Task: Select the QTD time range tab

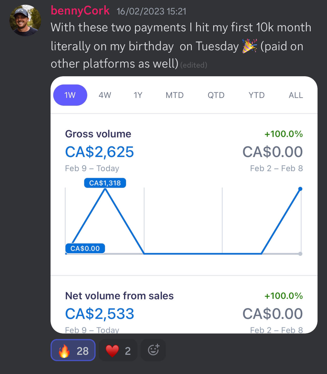Action: click(216, 95)
